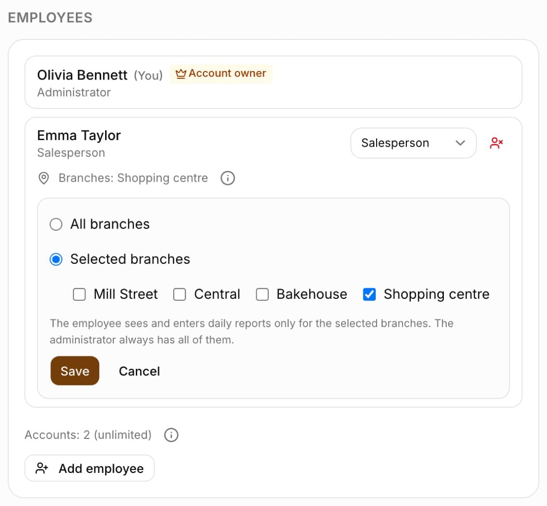Click the Emma Taylor name

coord(79,135)
